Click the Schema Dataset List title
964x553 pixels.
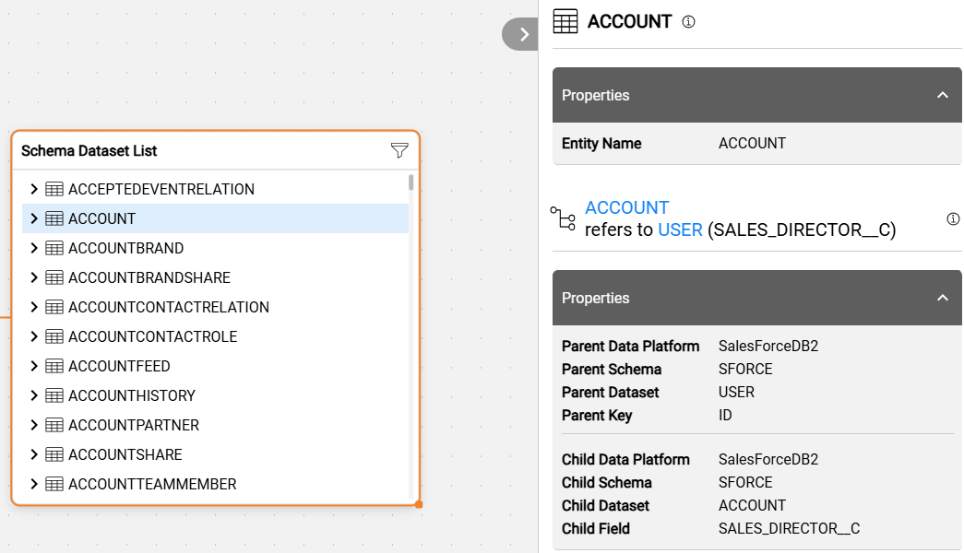(89, 150)
